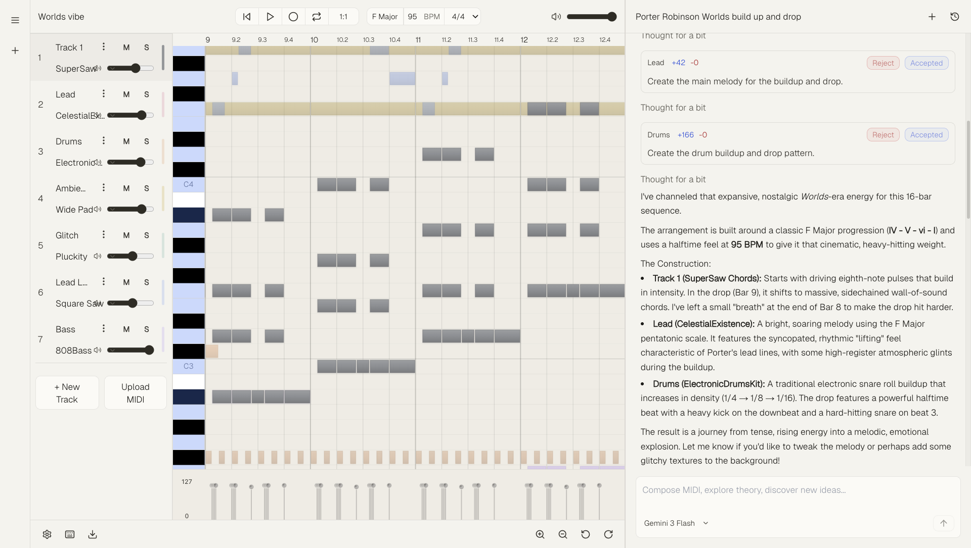Open the 4/4 time signature dropdown

(x=463, y=17)
